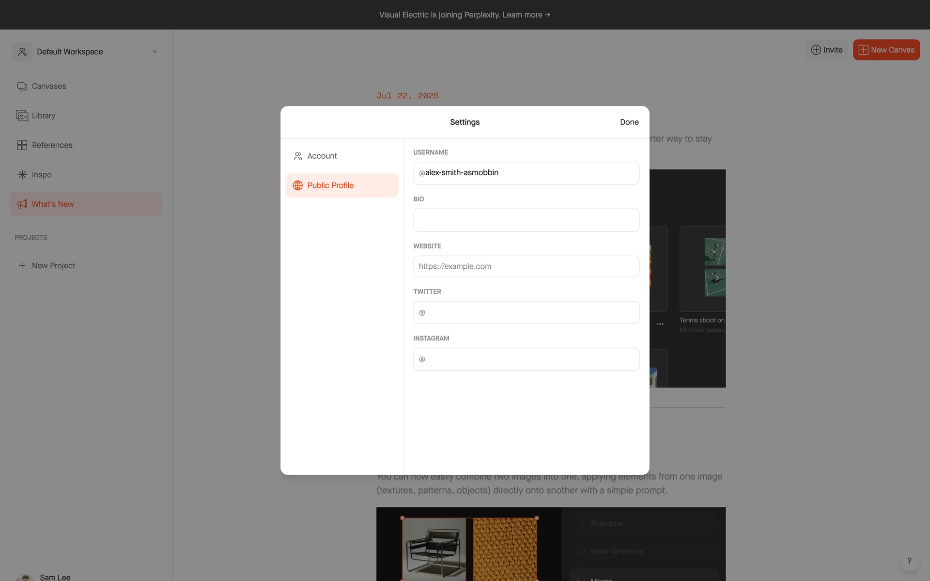Image resolution: width=930 pixels, height=581 pixels.
Task: Click the plus icon for New Project
Action: pos(22,266)
